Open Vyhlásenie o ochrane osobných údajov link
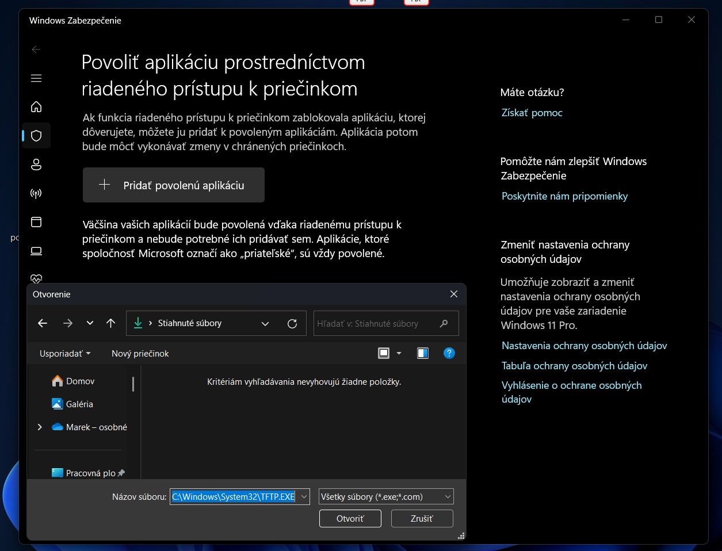The width and height of the screenshot is (722, 551). pos(571,392)
